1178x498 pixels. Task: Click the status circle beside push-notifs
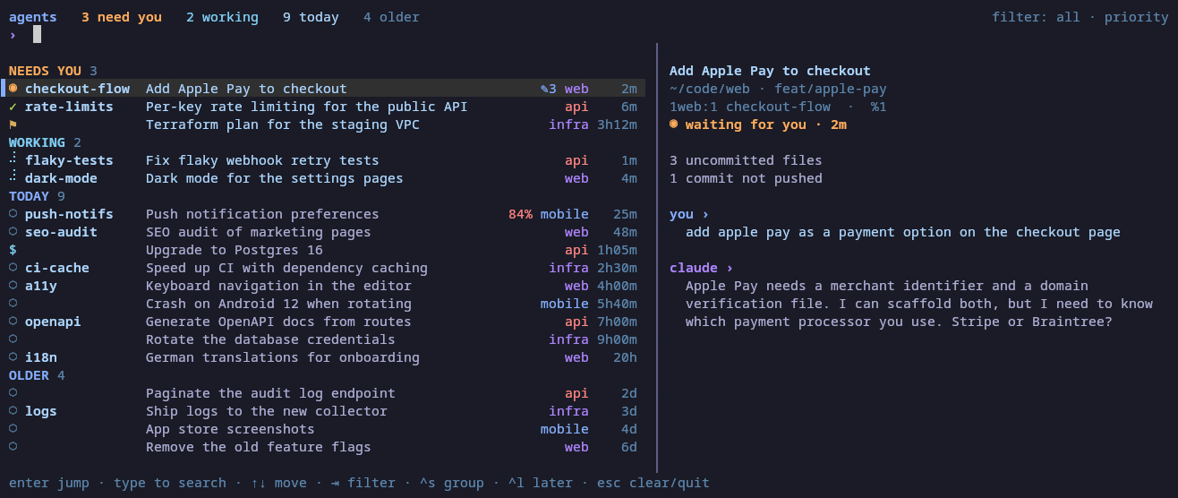click(13, 214)
